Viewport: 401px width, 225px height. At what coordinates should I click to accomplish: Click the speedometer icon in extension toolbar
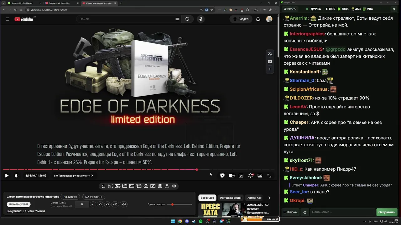[x=146, y=186]
